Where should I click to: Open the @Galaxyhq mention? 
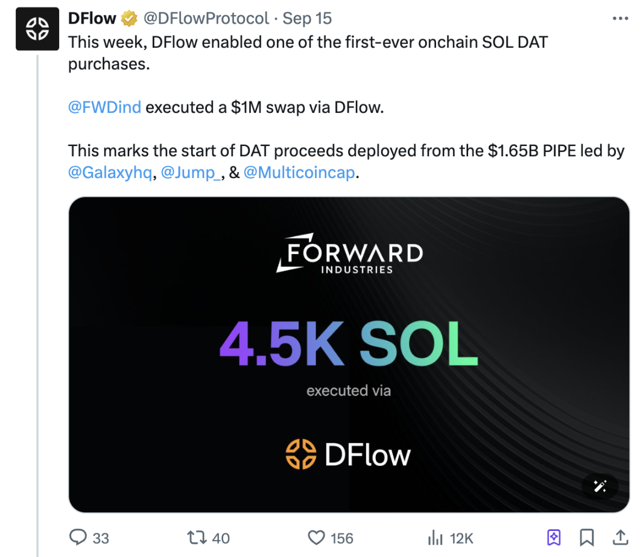110,173
